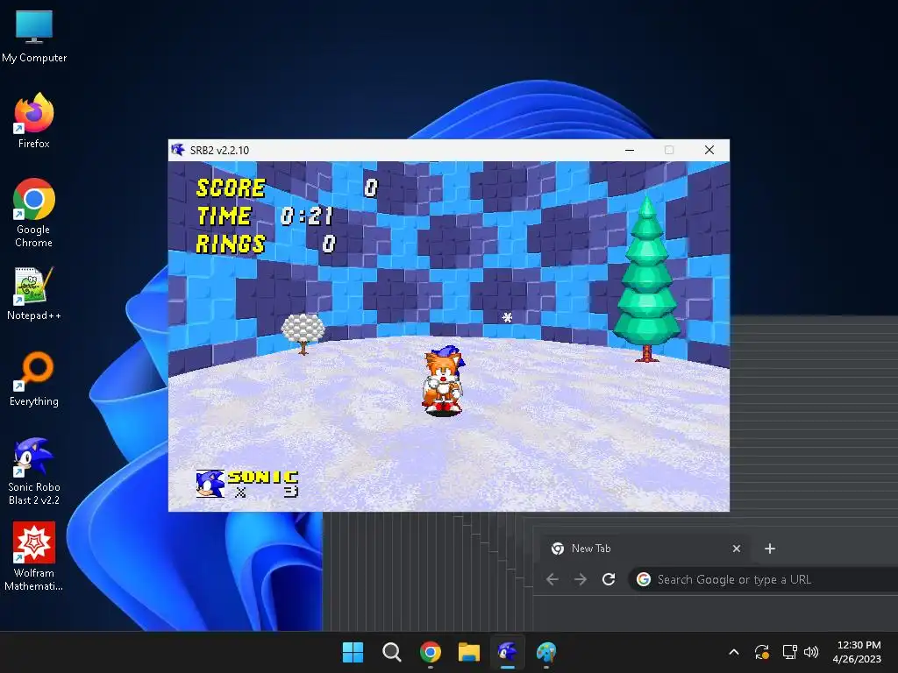Click the SRB2 window title bar icon
The image size is (898, 673).
coord(177,150)
